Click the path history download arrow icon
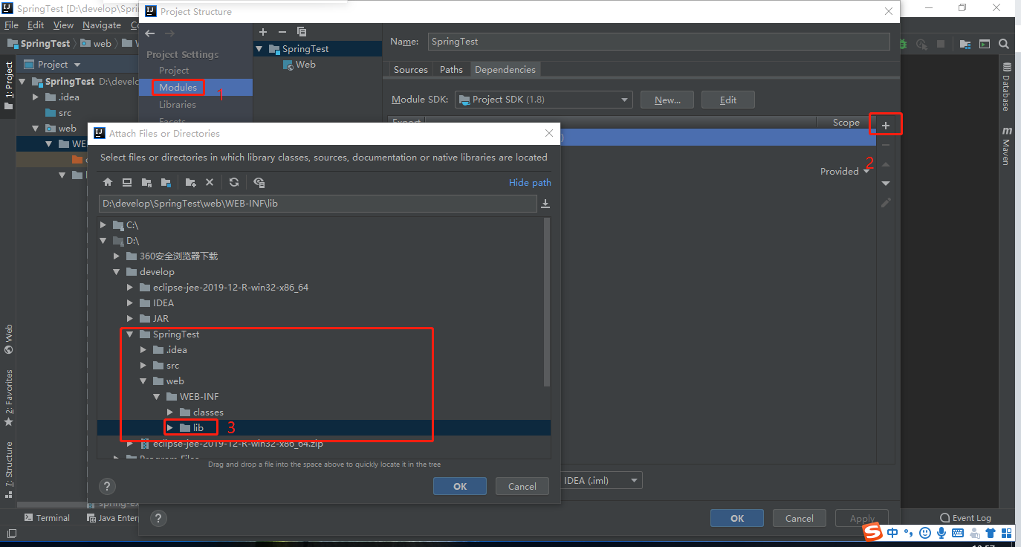The height and width of the screenshot is (547, 1021). click(545, 204)
